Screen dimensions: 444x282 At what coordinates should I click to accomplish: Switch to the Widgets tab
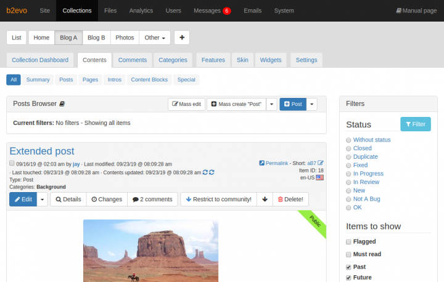270,60
